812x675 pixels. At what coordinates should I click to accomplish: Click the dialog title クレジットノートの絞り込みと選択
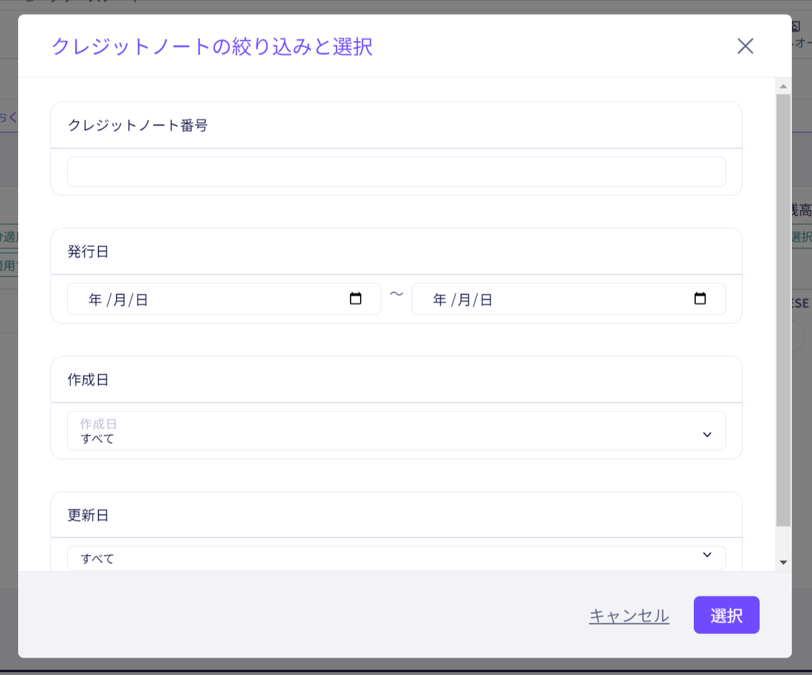212,47
